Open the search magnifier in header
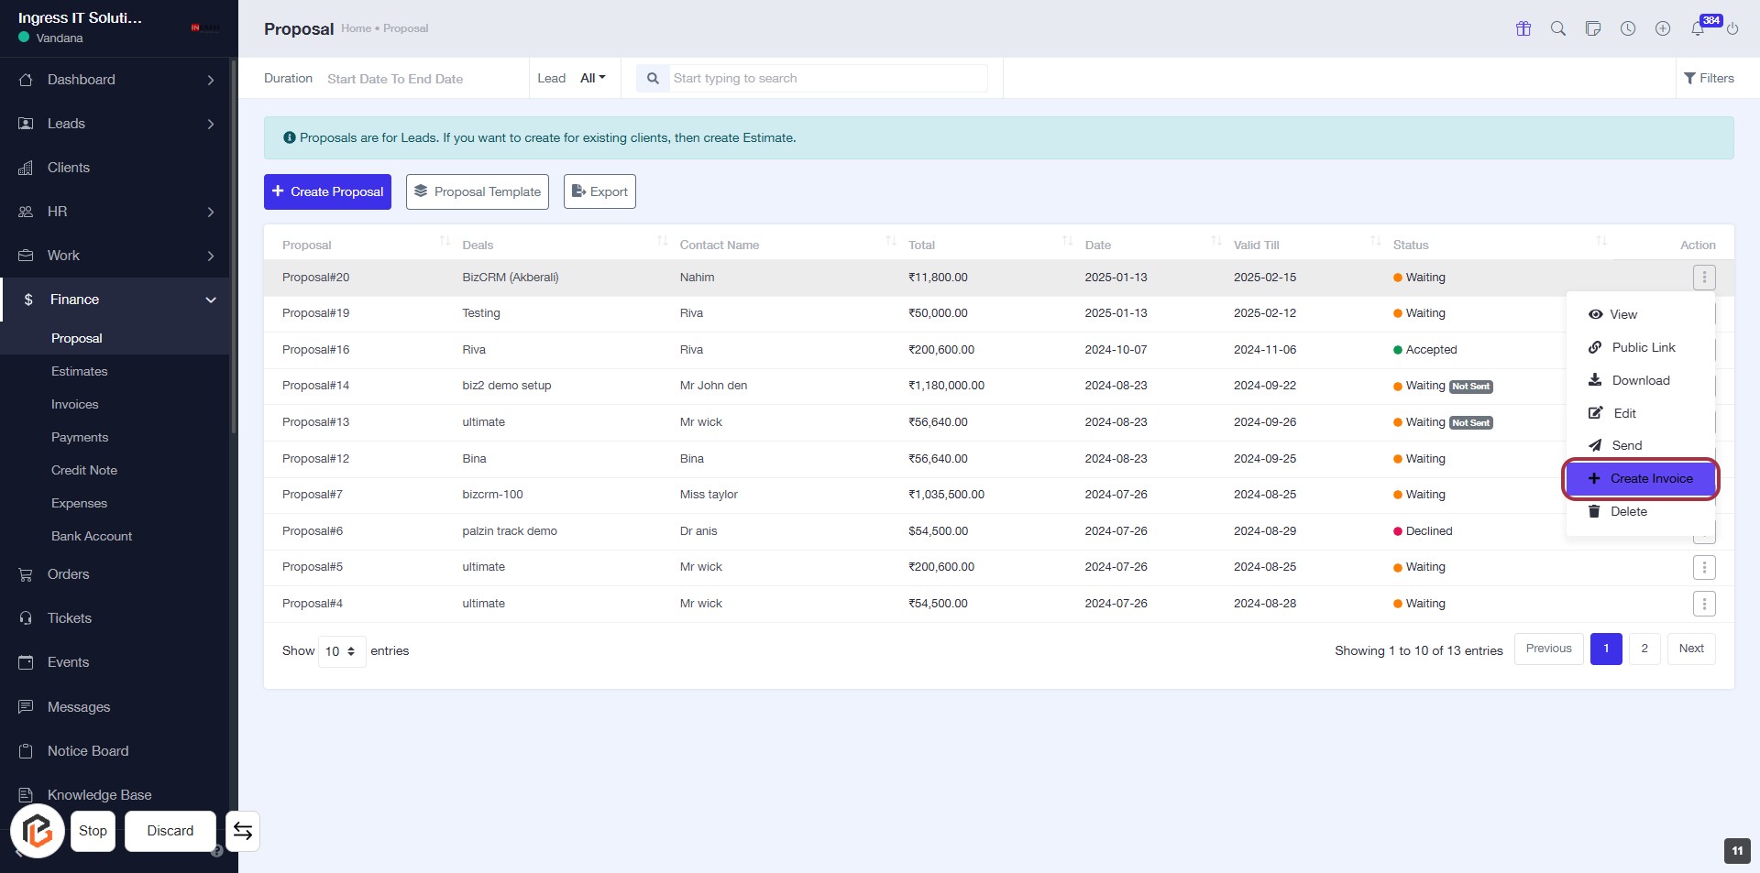 [x=1558, y=28]
